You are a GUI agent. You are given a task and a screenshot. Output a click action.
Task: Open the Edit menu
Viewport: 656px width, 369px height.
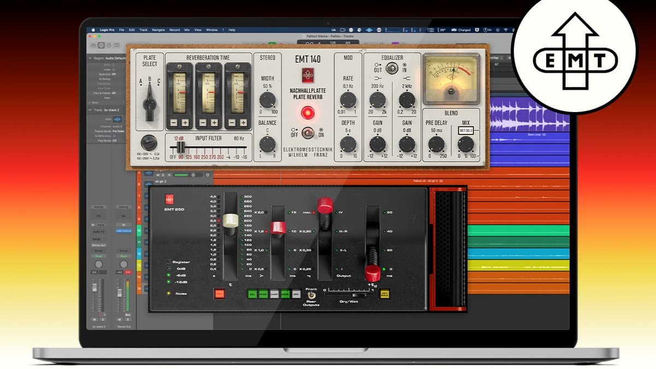(x=131, y=29)
